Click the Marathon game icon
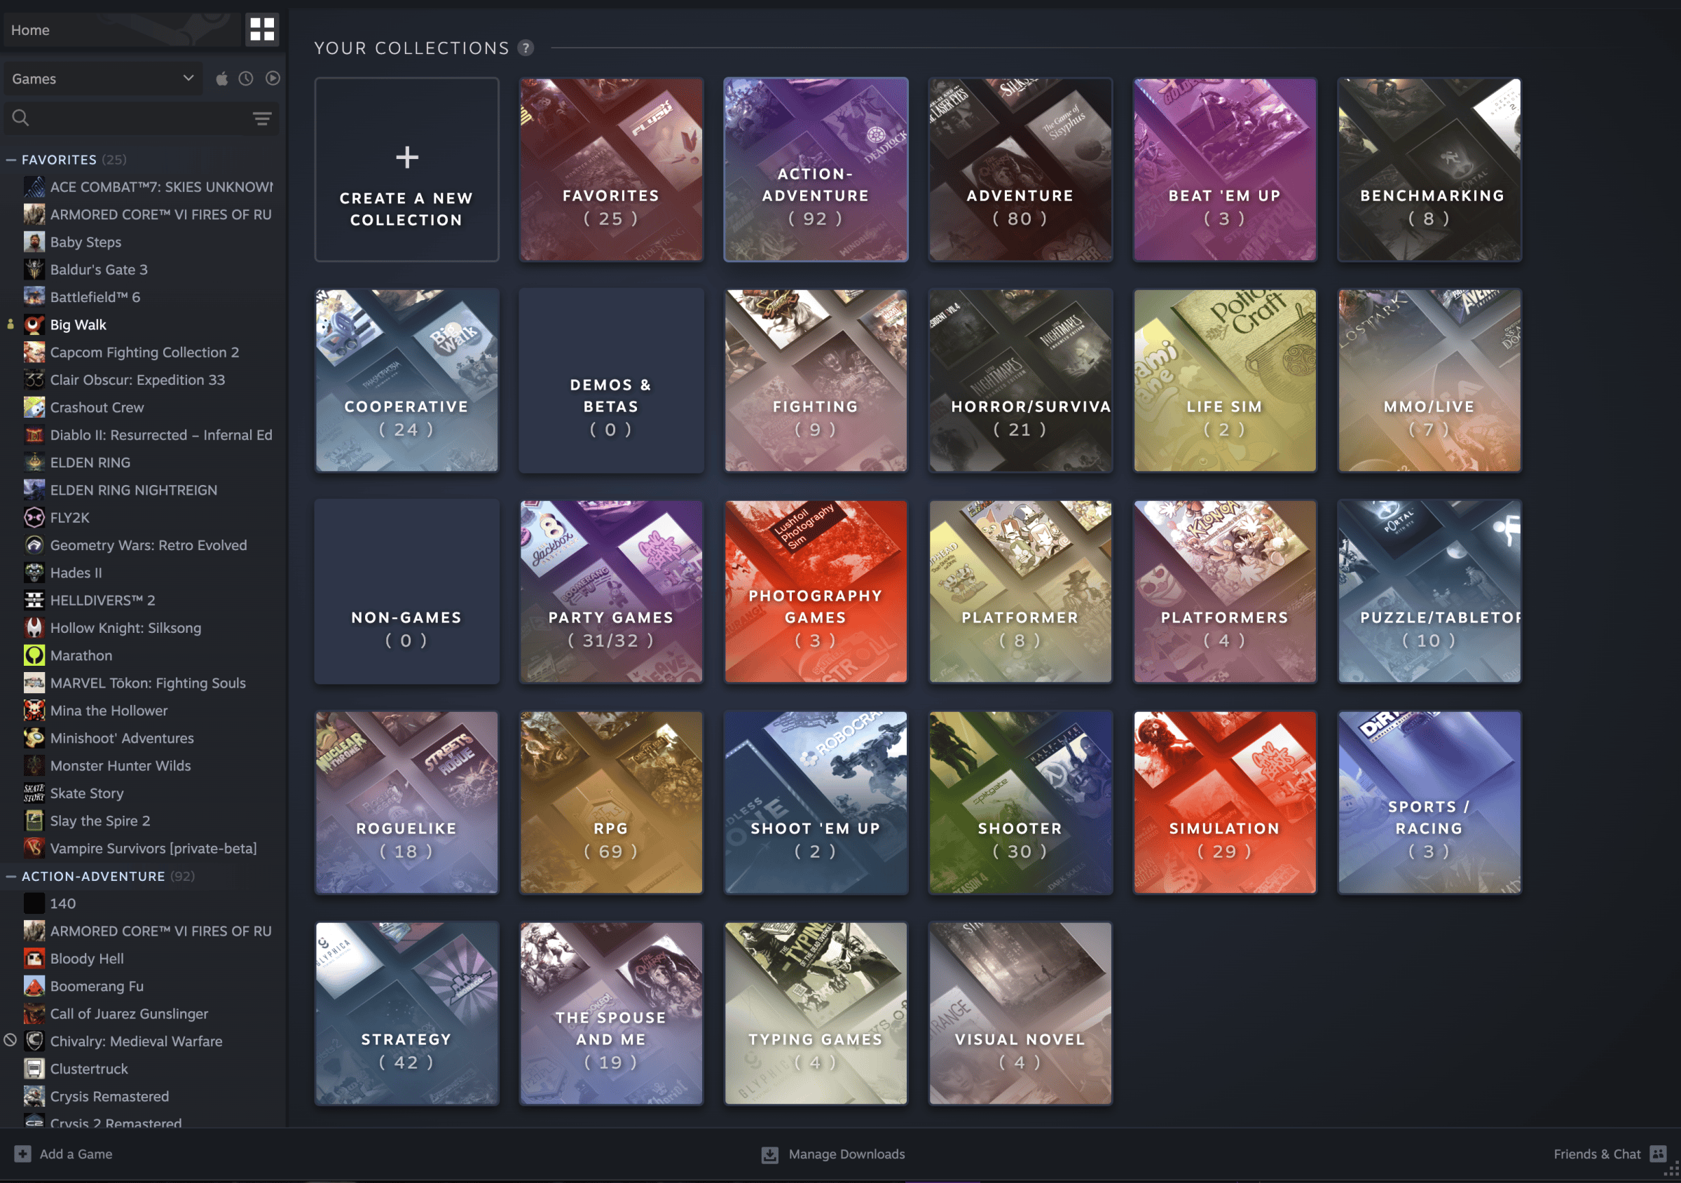The image size is (1681, 1183). tap(34, 656)
